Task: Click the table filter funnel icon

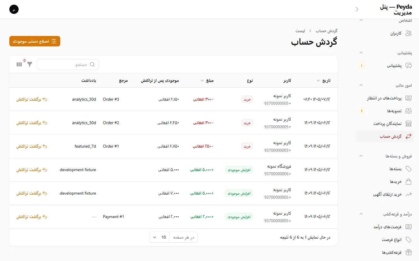Action: click(x=30, y=64)
